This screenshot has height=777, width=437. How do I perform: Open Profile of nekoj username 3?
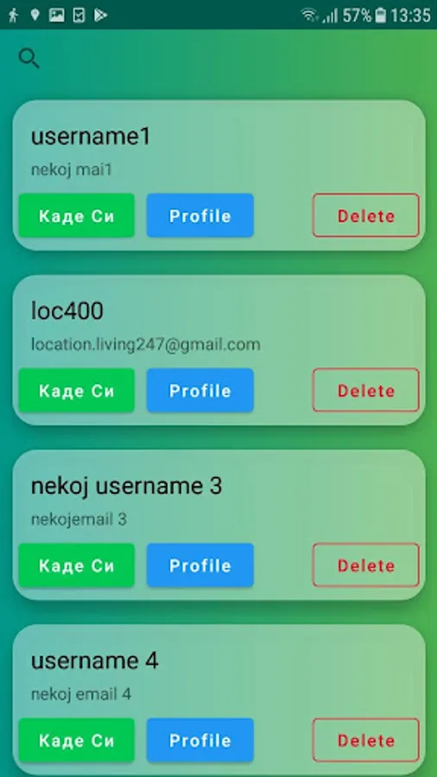point(200,565)
